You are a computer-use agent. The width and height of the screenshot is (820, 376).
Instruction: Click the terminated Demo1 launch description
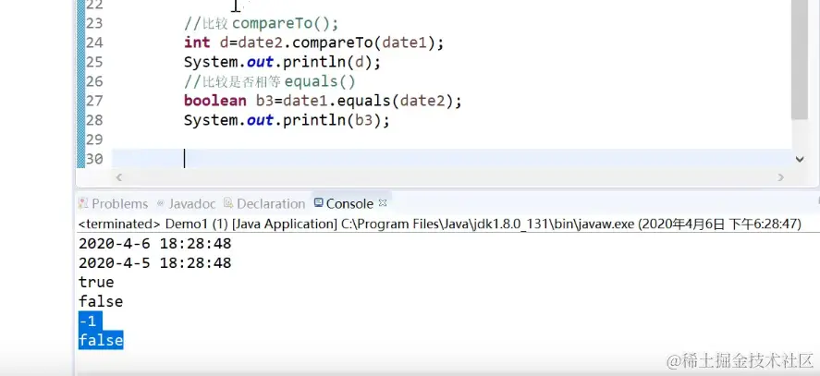tap(439, 224)
